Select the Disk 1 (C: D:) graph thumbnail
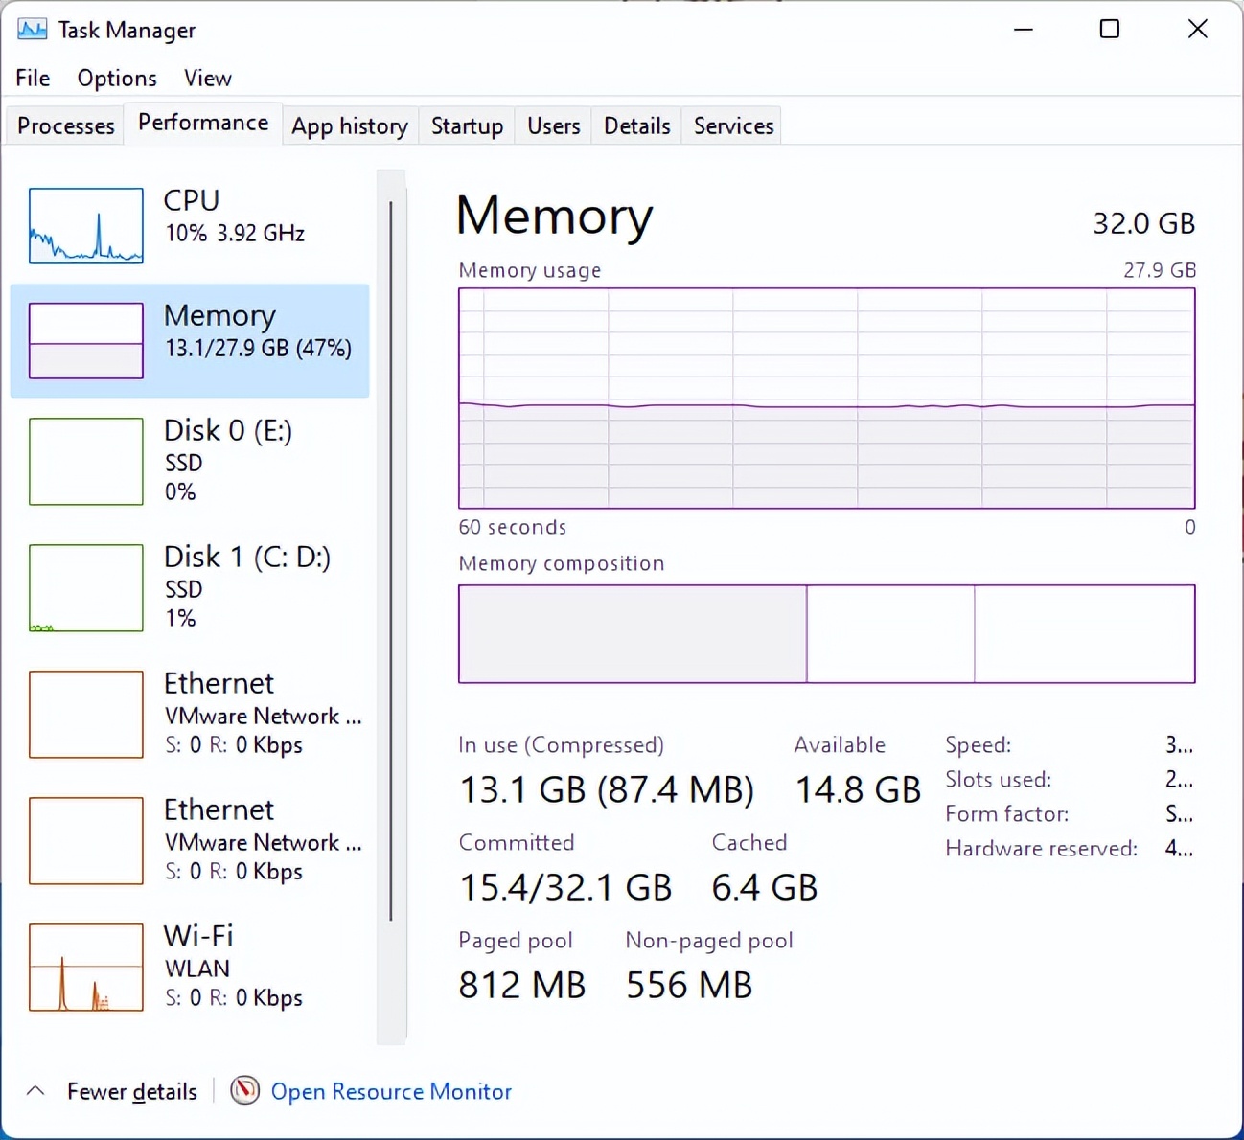The image size is (1244, 1140). [86, 588]
